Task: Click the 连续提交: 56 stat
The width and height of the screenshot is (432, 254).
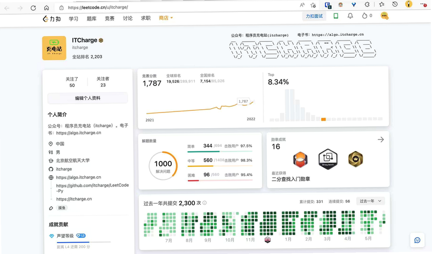Action: tap(339, 202)
